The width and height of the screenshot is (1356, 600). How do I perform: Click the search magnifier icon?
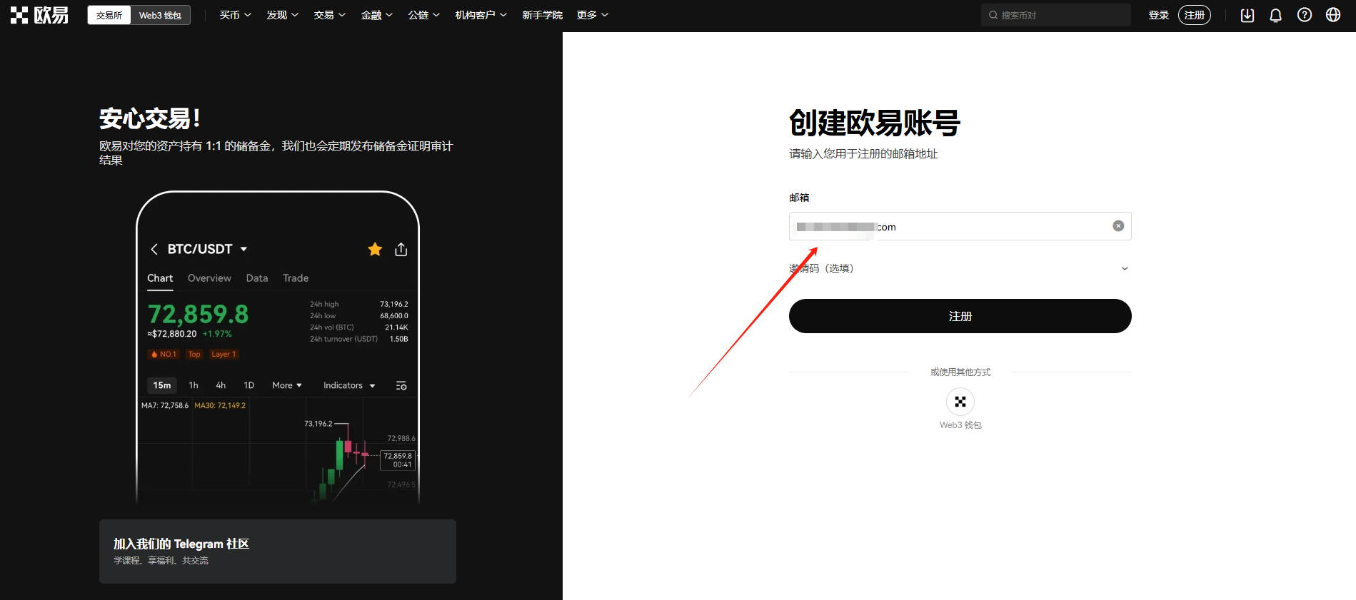[x=993, y=15]
